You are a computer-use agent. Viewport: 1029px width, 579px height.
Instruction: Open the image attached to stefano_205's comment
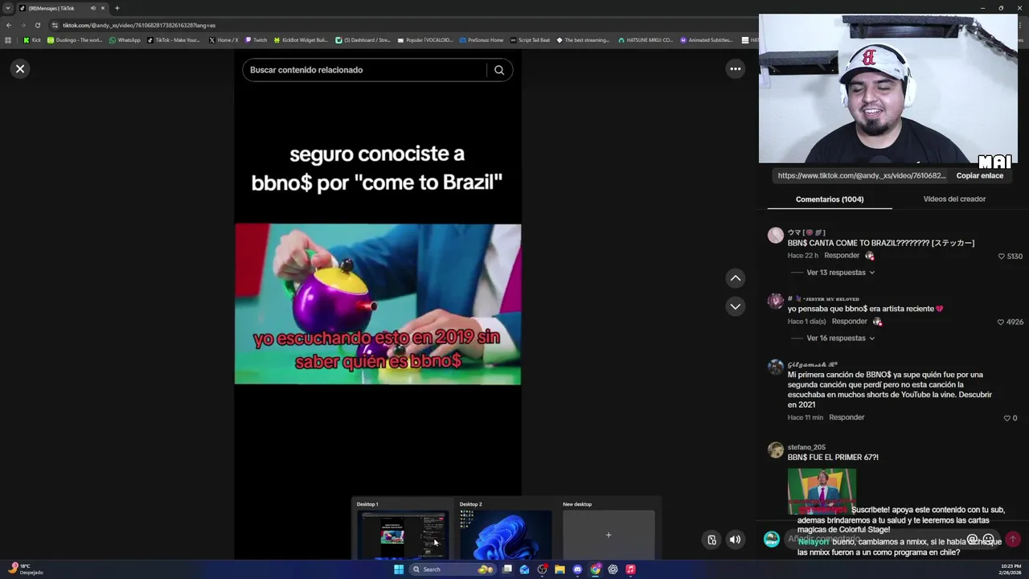[x=822, y=491]
